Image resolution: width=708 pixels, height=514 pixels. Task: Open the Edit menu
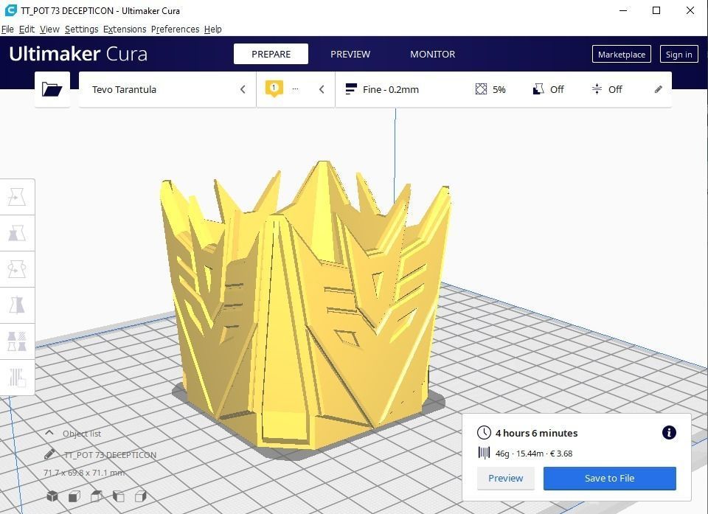(x=27, y=29)
